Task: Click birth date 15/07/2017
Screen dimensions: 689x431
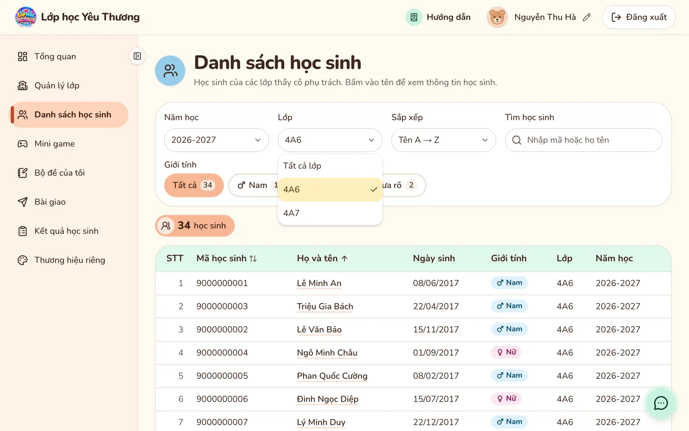Action: click(x=436, y=399)
